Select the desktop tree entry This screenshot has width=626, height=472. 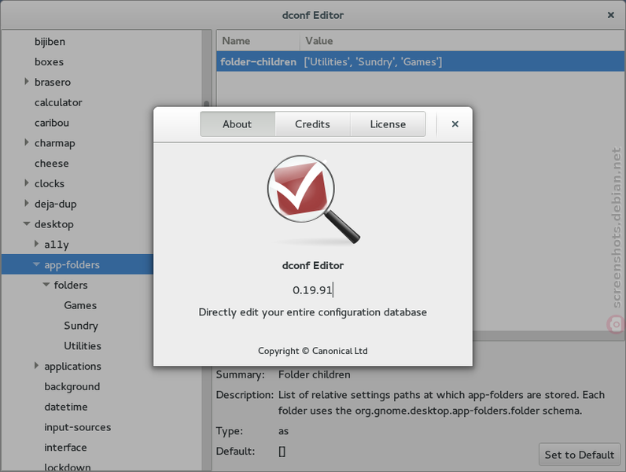point(54,224)
